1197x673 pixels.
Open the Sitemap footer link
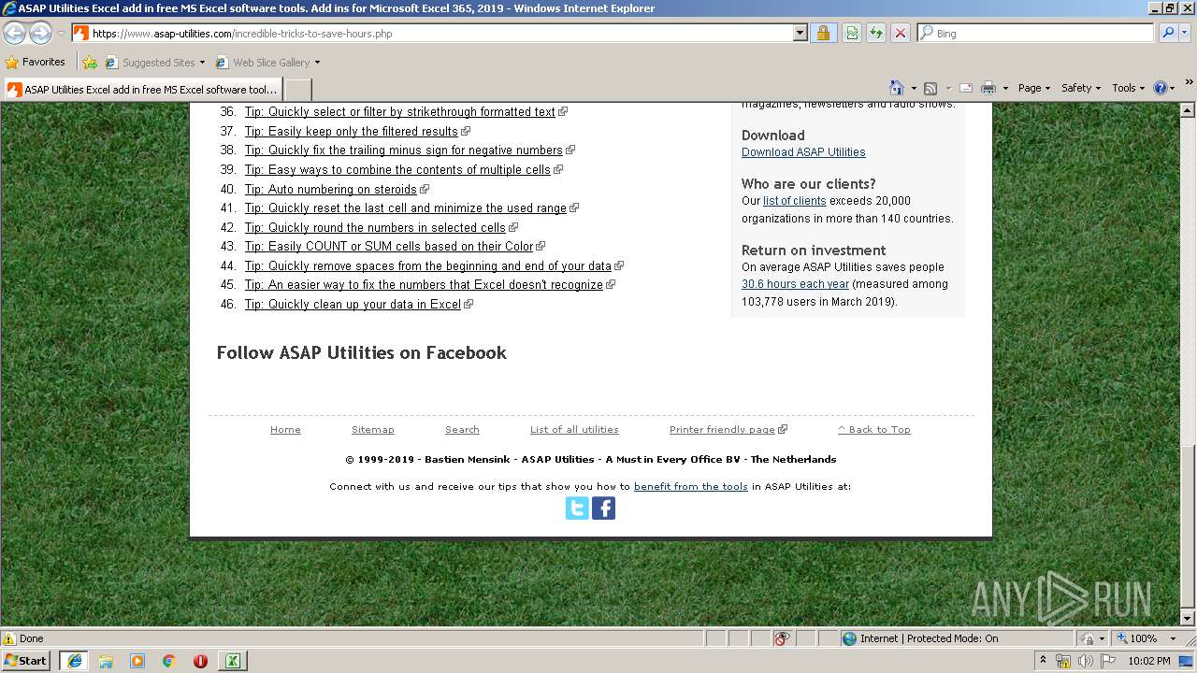pos(373,430)
